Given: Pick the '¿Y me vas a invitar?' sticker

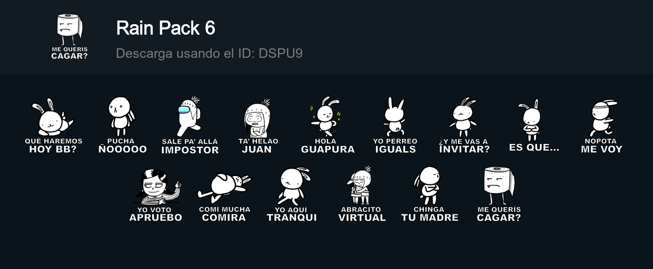Looking at the screenshot, I should pyautogui.click(x=464, y=126).
